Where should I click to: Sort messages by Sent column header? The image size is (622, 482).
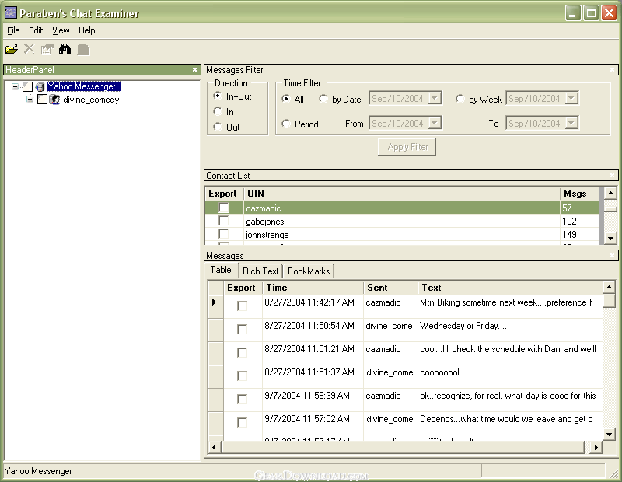coord(390,288)
